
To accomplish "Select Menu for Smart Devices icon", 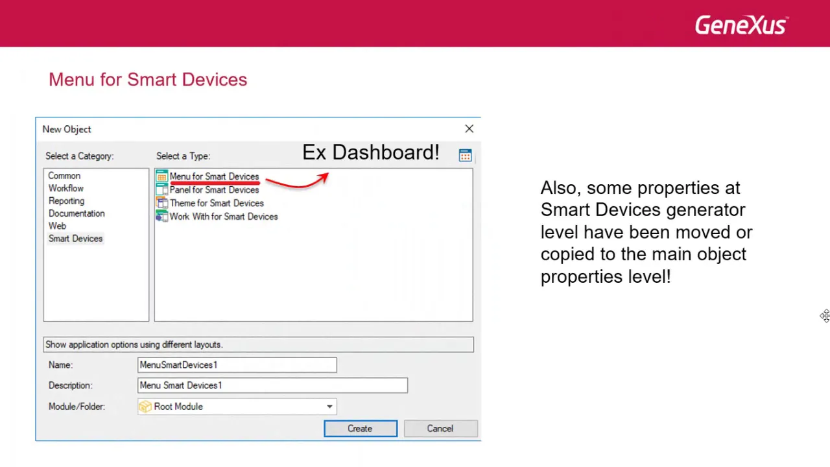I will pos(161,176).
